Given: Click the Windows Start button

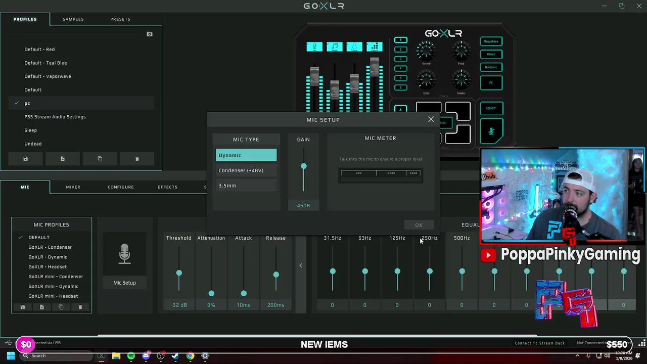Looking at the screenshot, I should 11,356.
